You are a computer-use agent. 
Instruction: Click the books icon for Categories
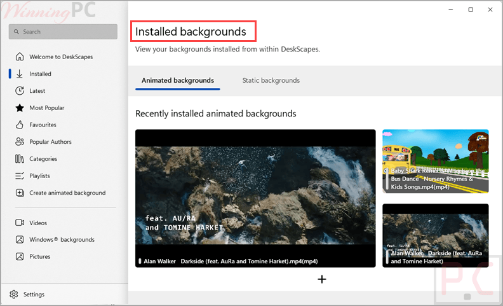pos(20,159)
